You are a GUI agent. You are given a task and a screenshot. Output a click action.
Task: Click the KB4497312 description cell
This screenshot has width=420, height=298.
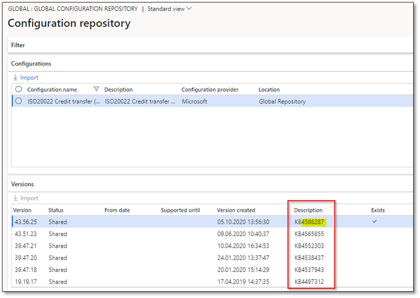[309, 282]
